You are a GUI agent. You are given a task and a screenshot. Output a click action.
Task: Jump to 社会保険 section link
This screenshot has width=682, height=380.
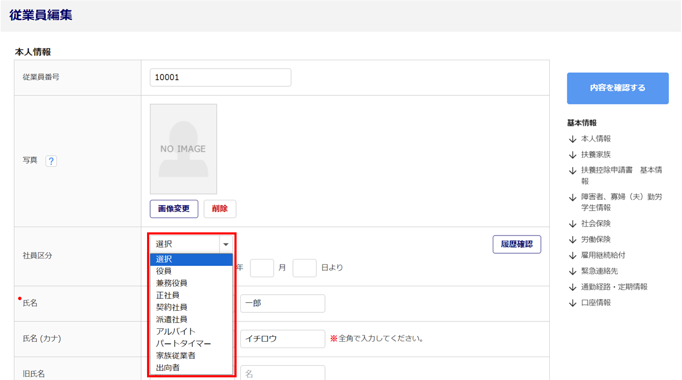click(x=596, y=223)
